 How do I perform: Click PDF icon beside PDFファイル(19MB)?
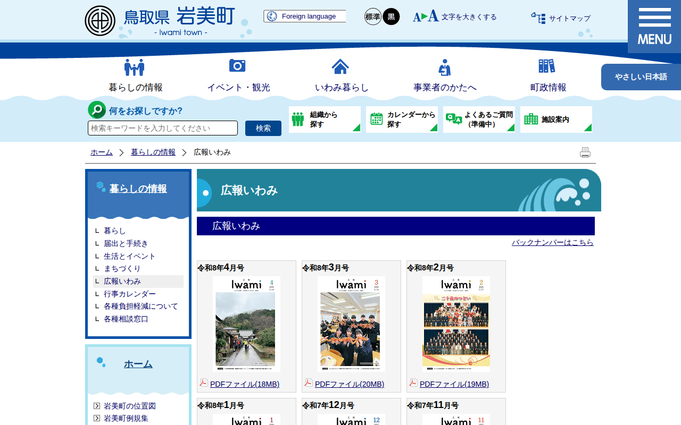tap(413, 382)
